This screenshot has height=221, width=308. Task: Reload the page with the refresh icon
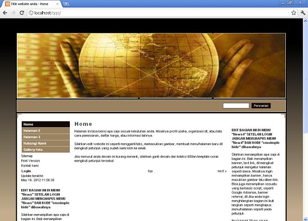[22, 13]
